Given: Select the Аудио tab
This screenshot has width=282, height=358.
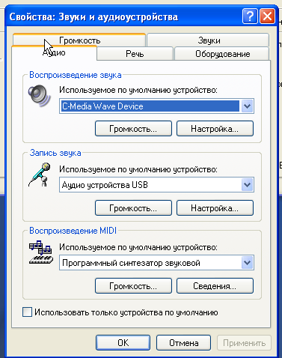Looking at the screenshot, I should (x=54, y=53).
